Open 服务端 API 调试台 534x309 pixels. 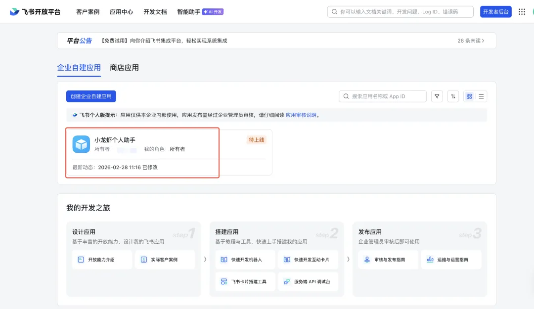[x=308, y=281]
